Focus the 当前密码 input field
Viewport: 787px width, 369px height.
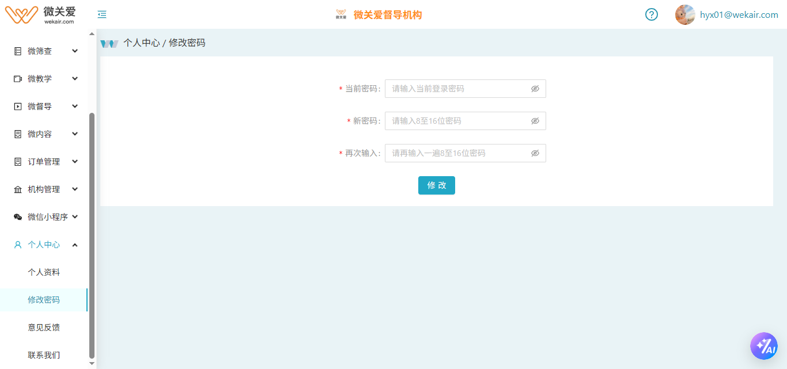[458, 89]
